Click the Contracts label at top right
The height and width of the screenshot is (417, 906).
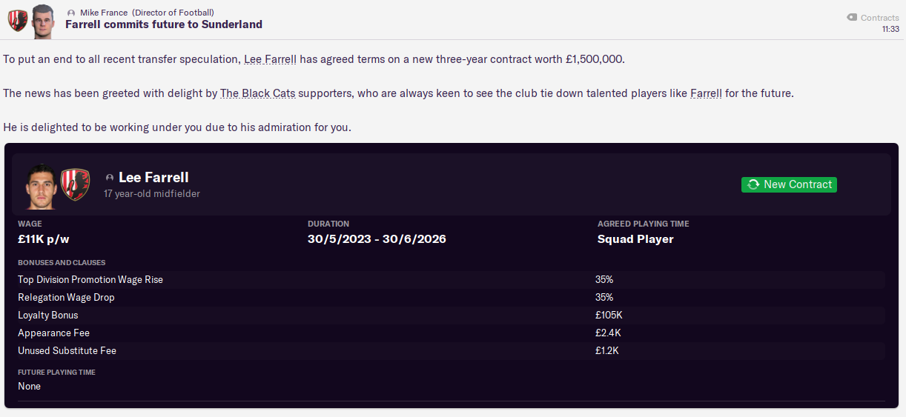point(879,18)
